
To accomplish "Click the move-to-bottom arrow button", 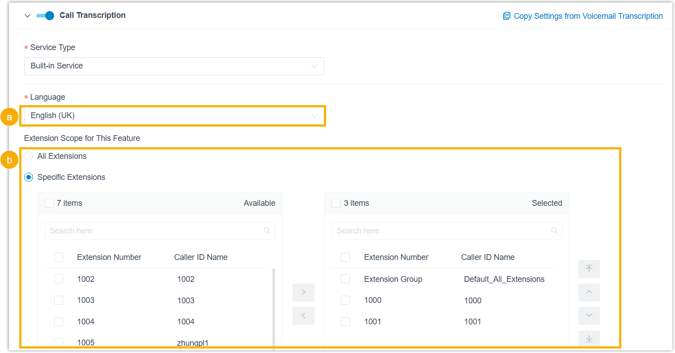I will coord(589,338).
